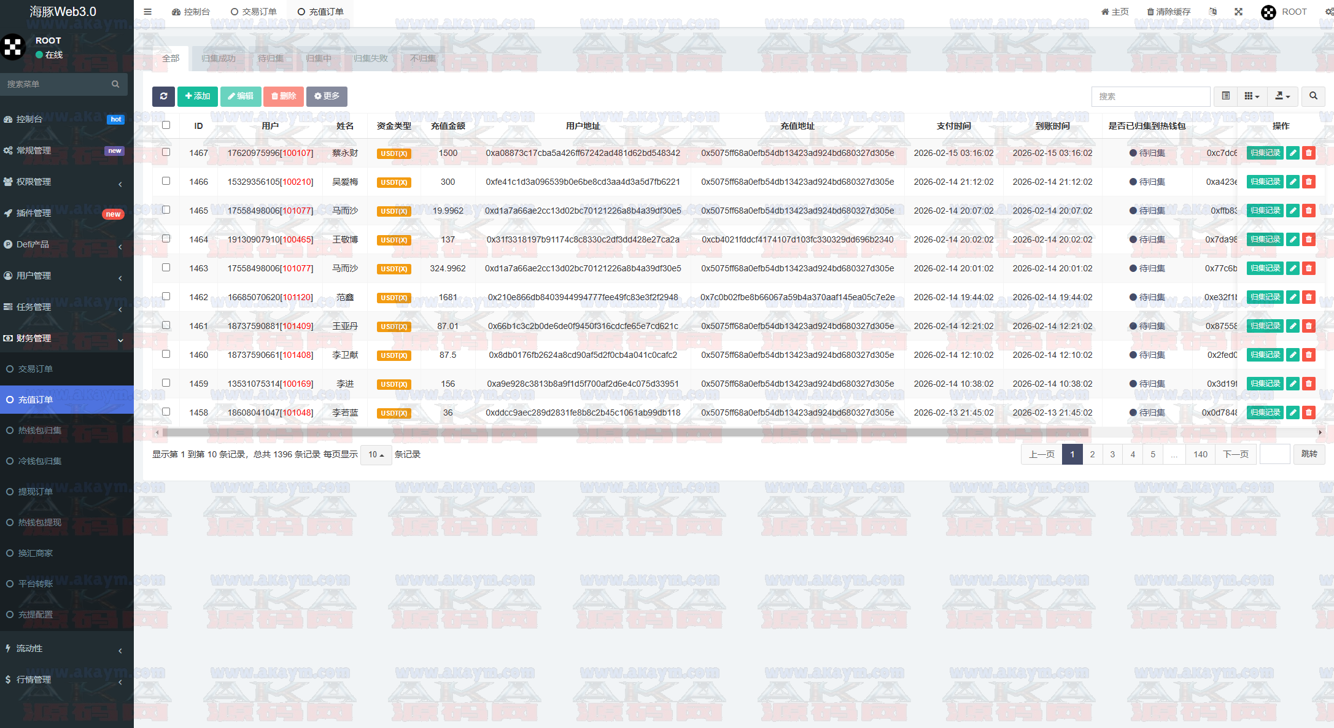1334x728 pixels.
Task: Open 热钱包归集 in sidebar submenu
Action: 67,430
